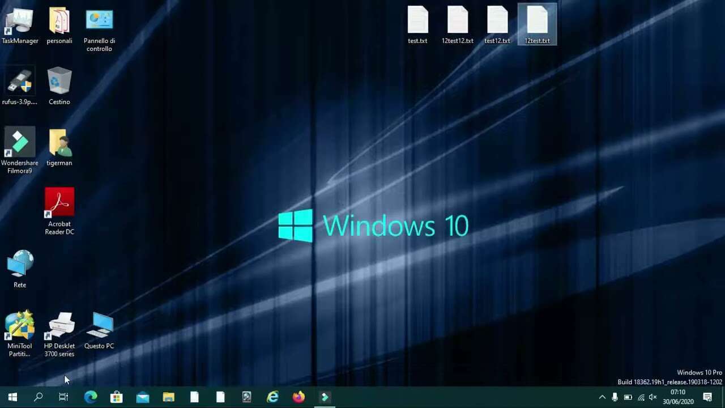Open Task View from the taskbar

point(63,397)
